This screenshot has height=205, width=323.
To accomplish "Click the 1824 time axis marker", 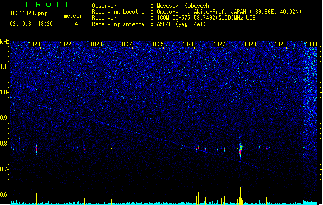I will (127, 44).
